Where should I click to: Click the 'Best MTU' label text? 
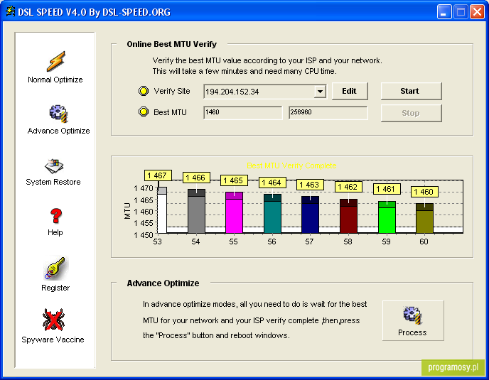(170, 112)
